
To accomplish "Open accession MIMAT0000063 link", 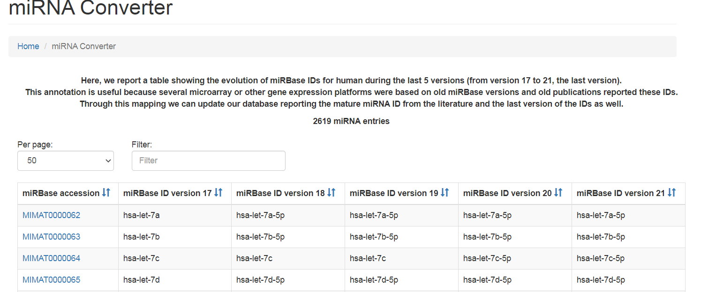I will coord(51,237).
